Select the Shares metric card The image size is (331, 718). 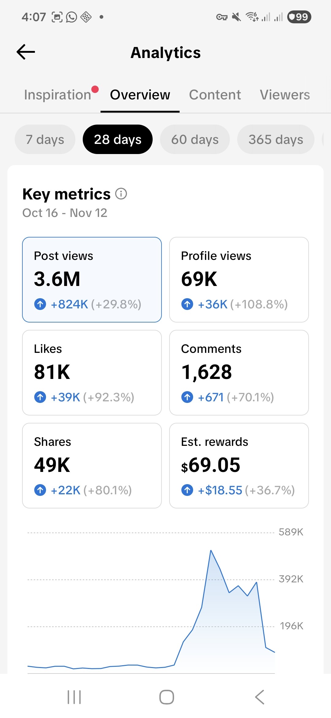92,465
